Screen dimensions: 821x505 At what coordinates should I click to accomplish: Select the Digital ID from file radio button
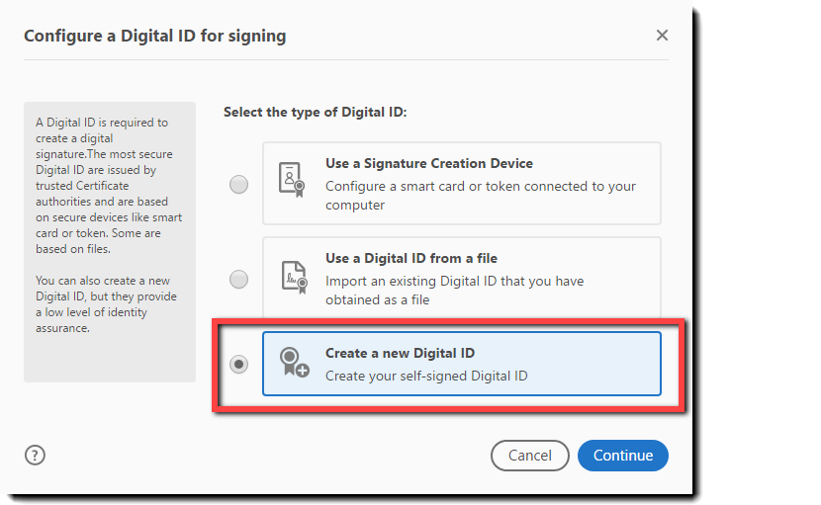pyautogui.click(x=238, y=280)
